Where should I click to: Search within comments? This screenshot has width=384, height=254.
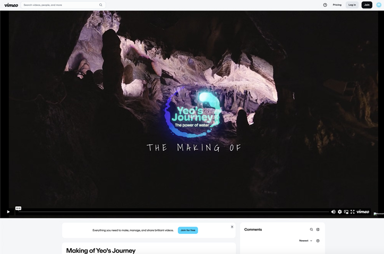point(311,230)
